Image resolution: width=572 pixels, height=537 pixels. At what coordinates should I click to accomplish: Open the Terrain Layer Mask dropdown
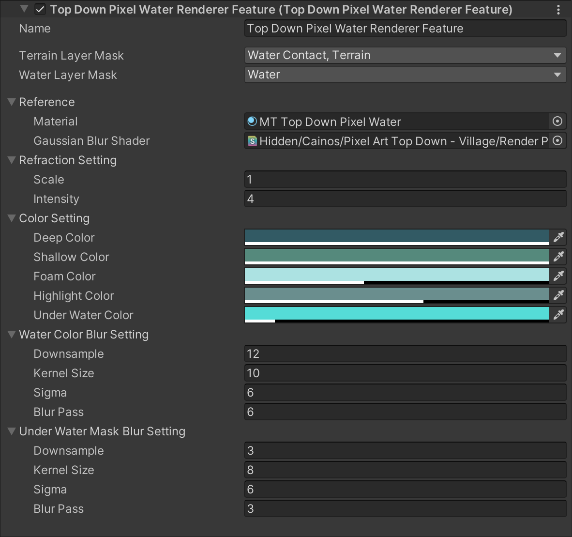click(405, 55)
